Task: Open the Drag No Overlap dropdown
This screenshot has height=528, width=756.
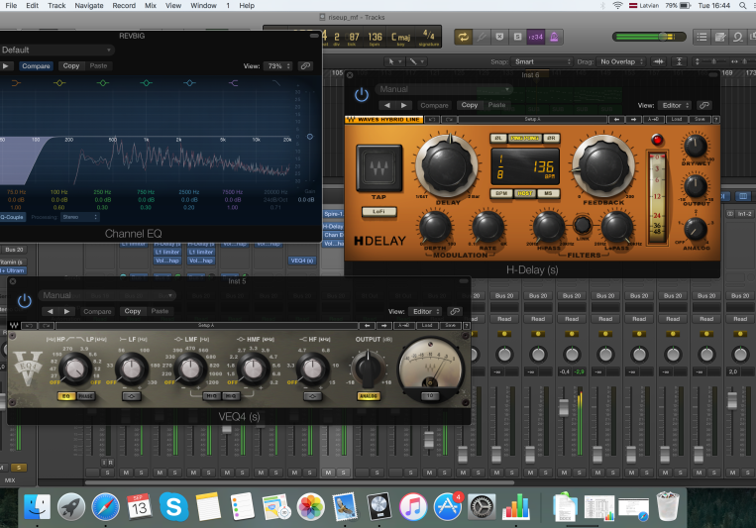Action: (x=621, y=61)
